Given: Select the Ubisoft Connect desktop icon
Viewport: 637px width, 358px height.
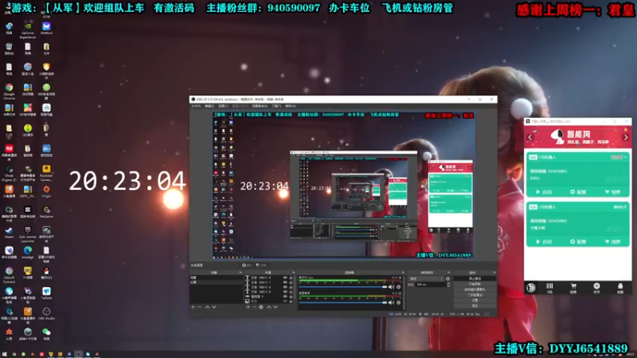Looking at the screenshot, I should coord(9,274).
